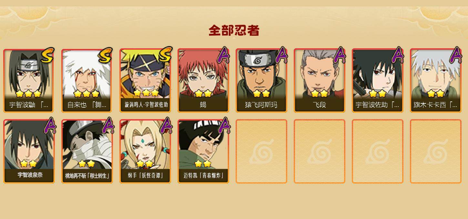Select the 飞段 ninja card

pyautogui.click(x=320, y=81)
